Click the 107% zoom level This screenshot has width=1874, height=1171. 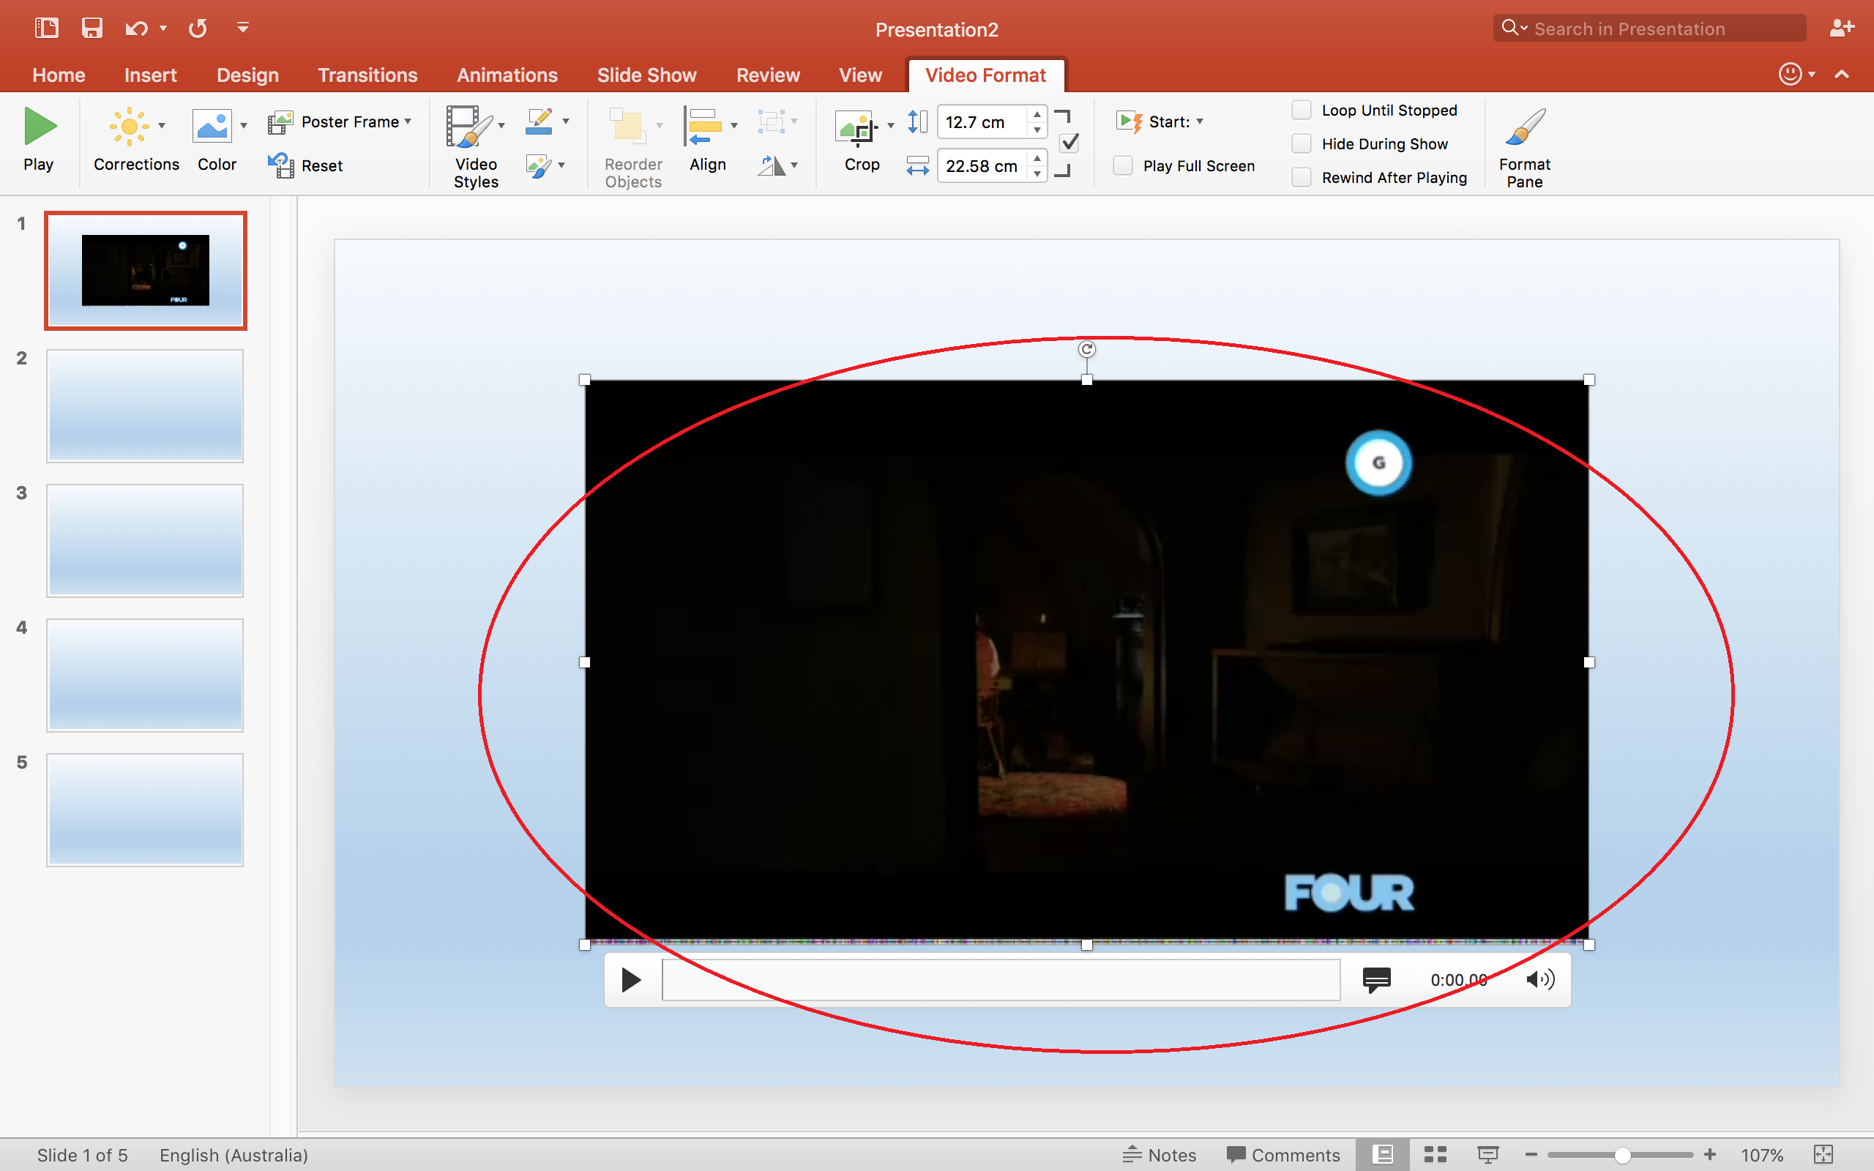coord(1762,1155)
